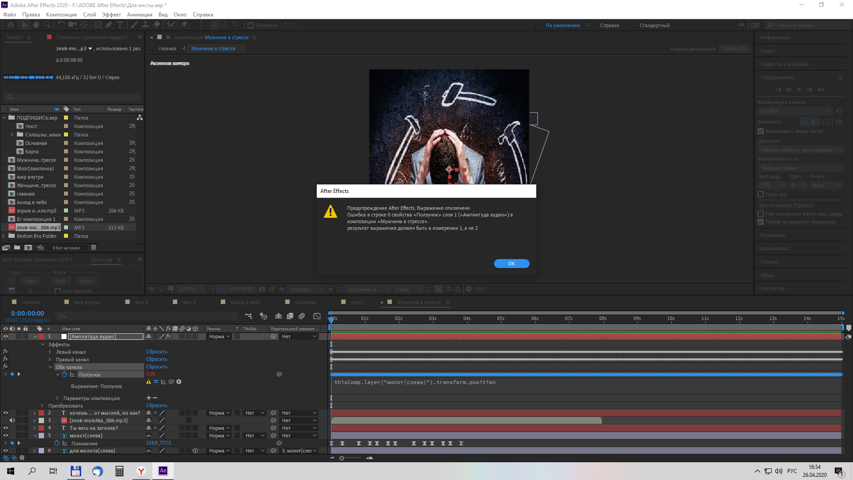Click OK in the After Effects warning dialog

pyautogui.click(x=511, y=264)
